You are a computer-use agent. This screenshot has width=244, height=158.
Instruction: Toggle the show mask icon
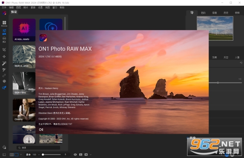(x=86, y=155)
